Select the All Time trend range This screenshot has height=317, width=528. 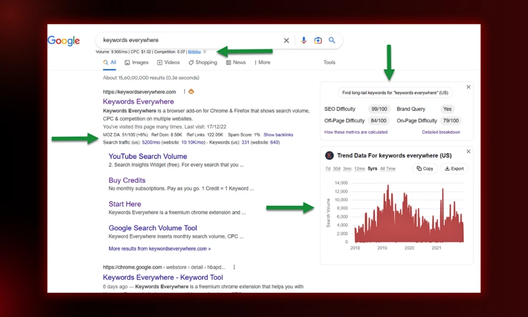tap(388, 169)
